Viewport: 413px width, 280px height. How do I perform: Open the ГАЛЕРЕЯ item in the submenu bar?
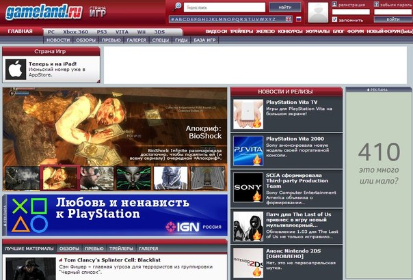coord(136,40)
